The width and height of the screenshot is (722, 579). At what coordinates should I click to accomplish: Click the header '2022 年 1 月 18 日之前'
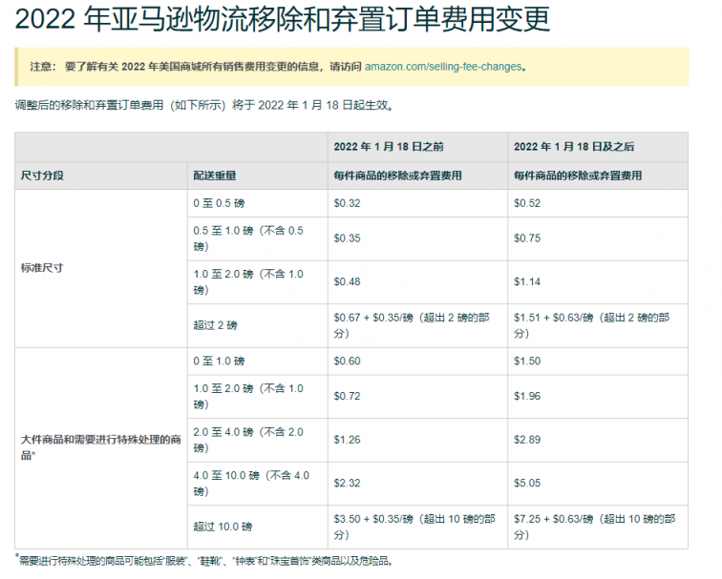pyautogui.click(x=389, y=147)
